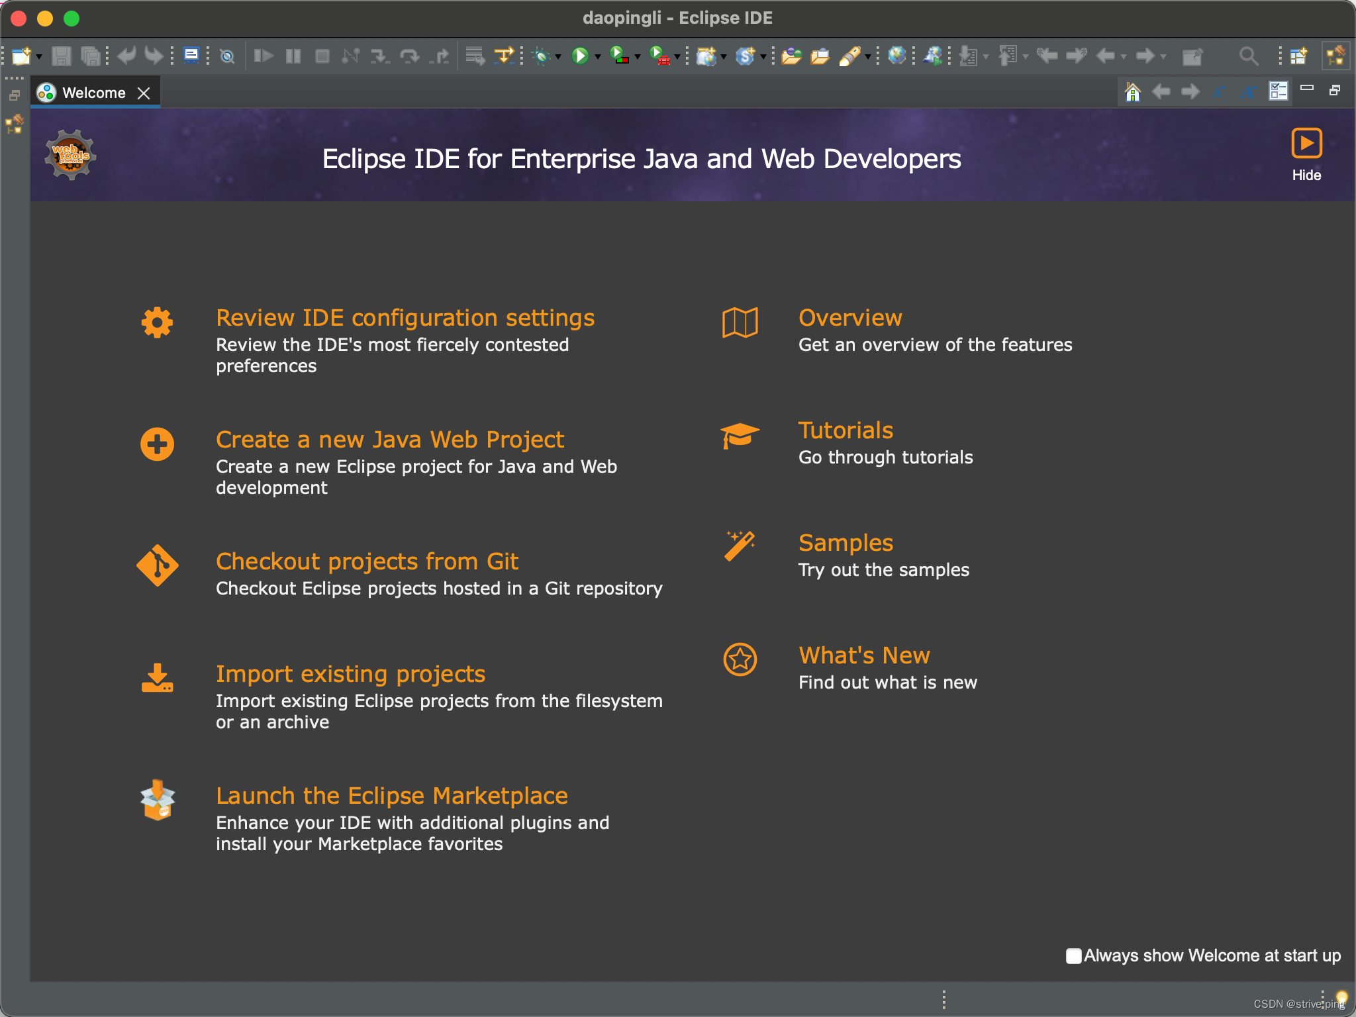Toggle Use Step Filters icon

[505, 56]
